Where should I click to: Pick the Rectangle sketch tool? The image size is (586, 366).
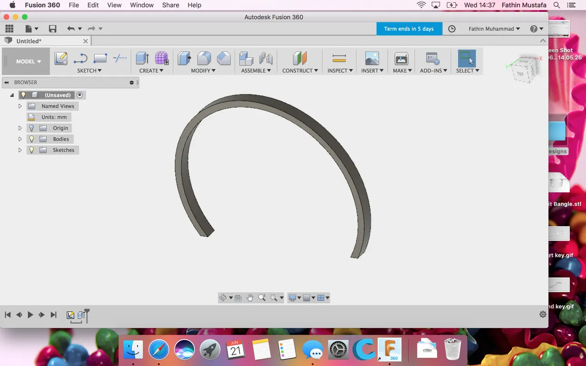(x=100, y=59)
